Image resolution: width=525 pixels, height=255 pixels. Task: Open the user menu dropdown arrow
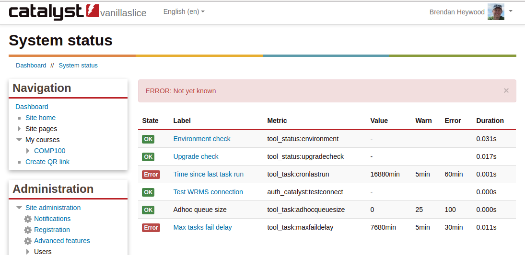point(511,11)
